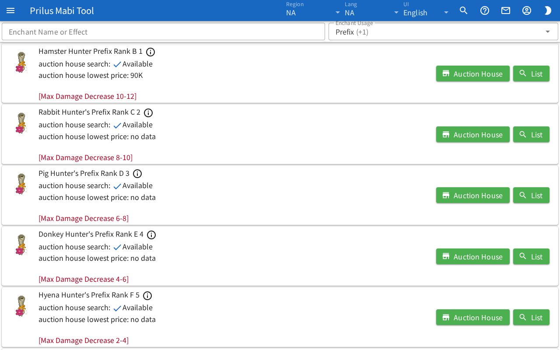Screen dimensions: 560x350
Task: Open Auction House for Hamster Hunter Prefix
Action: pos(473,73)
